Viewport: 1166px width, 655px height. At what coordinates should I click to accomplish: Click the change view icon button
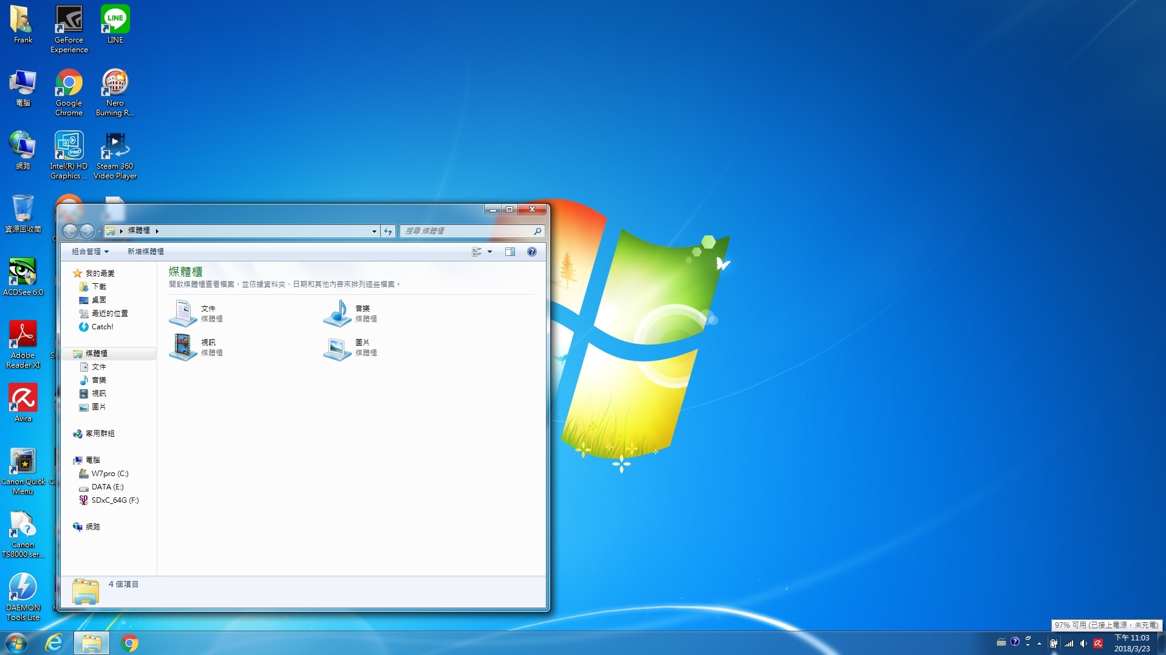tap(477, 252)
